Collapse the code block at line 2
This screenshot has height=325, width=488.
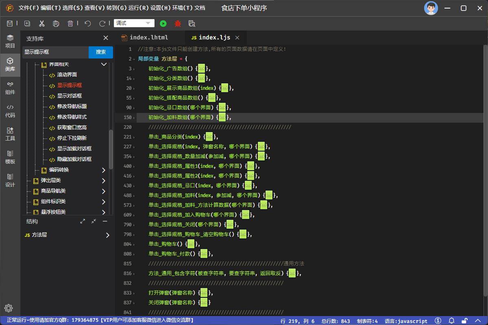click(134, 59)
